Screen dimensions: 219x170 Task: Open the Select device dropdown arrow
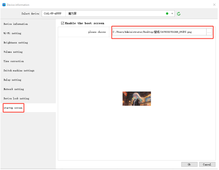tap(172, 14)
